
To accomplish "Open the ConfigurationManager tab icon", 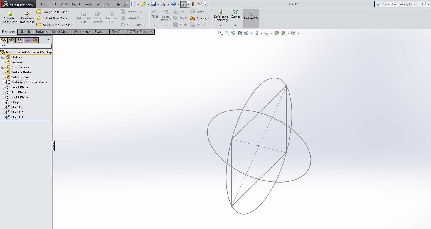I will coord(19,40).
